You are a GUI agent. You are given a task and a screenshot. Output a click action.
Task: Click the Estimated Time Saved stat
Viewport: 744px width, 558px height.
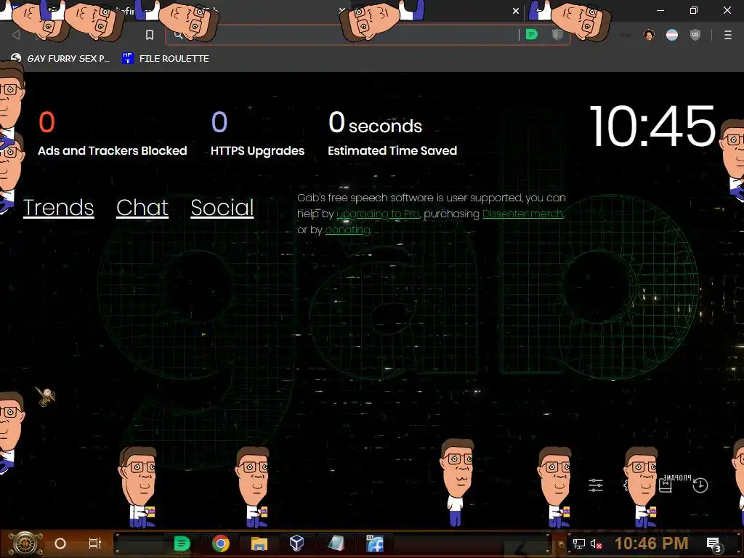tap(392, 134)
